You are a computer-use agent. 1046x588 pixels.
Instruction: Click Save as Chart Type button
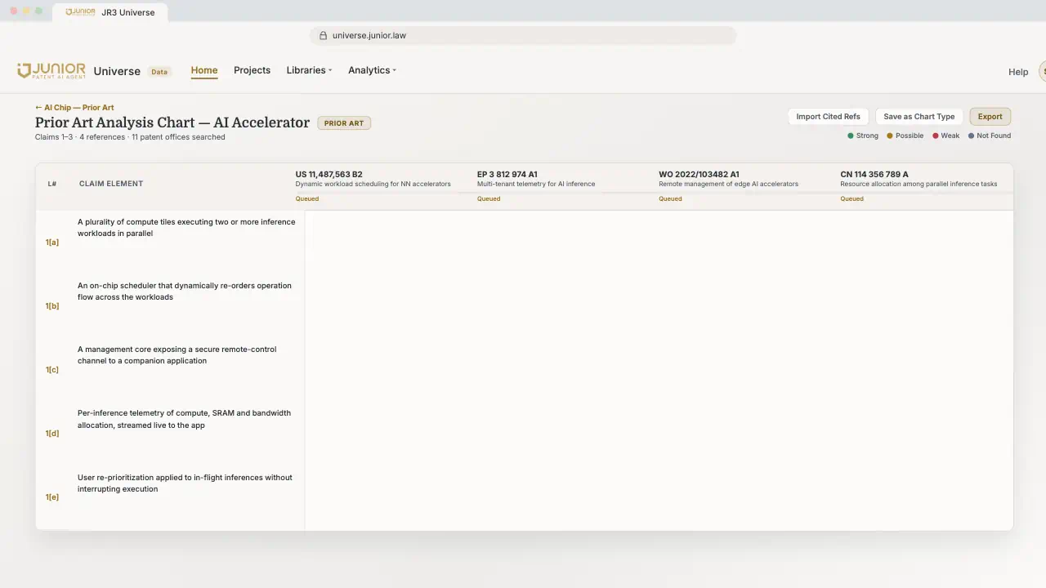click(919, 117)
